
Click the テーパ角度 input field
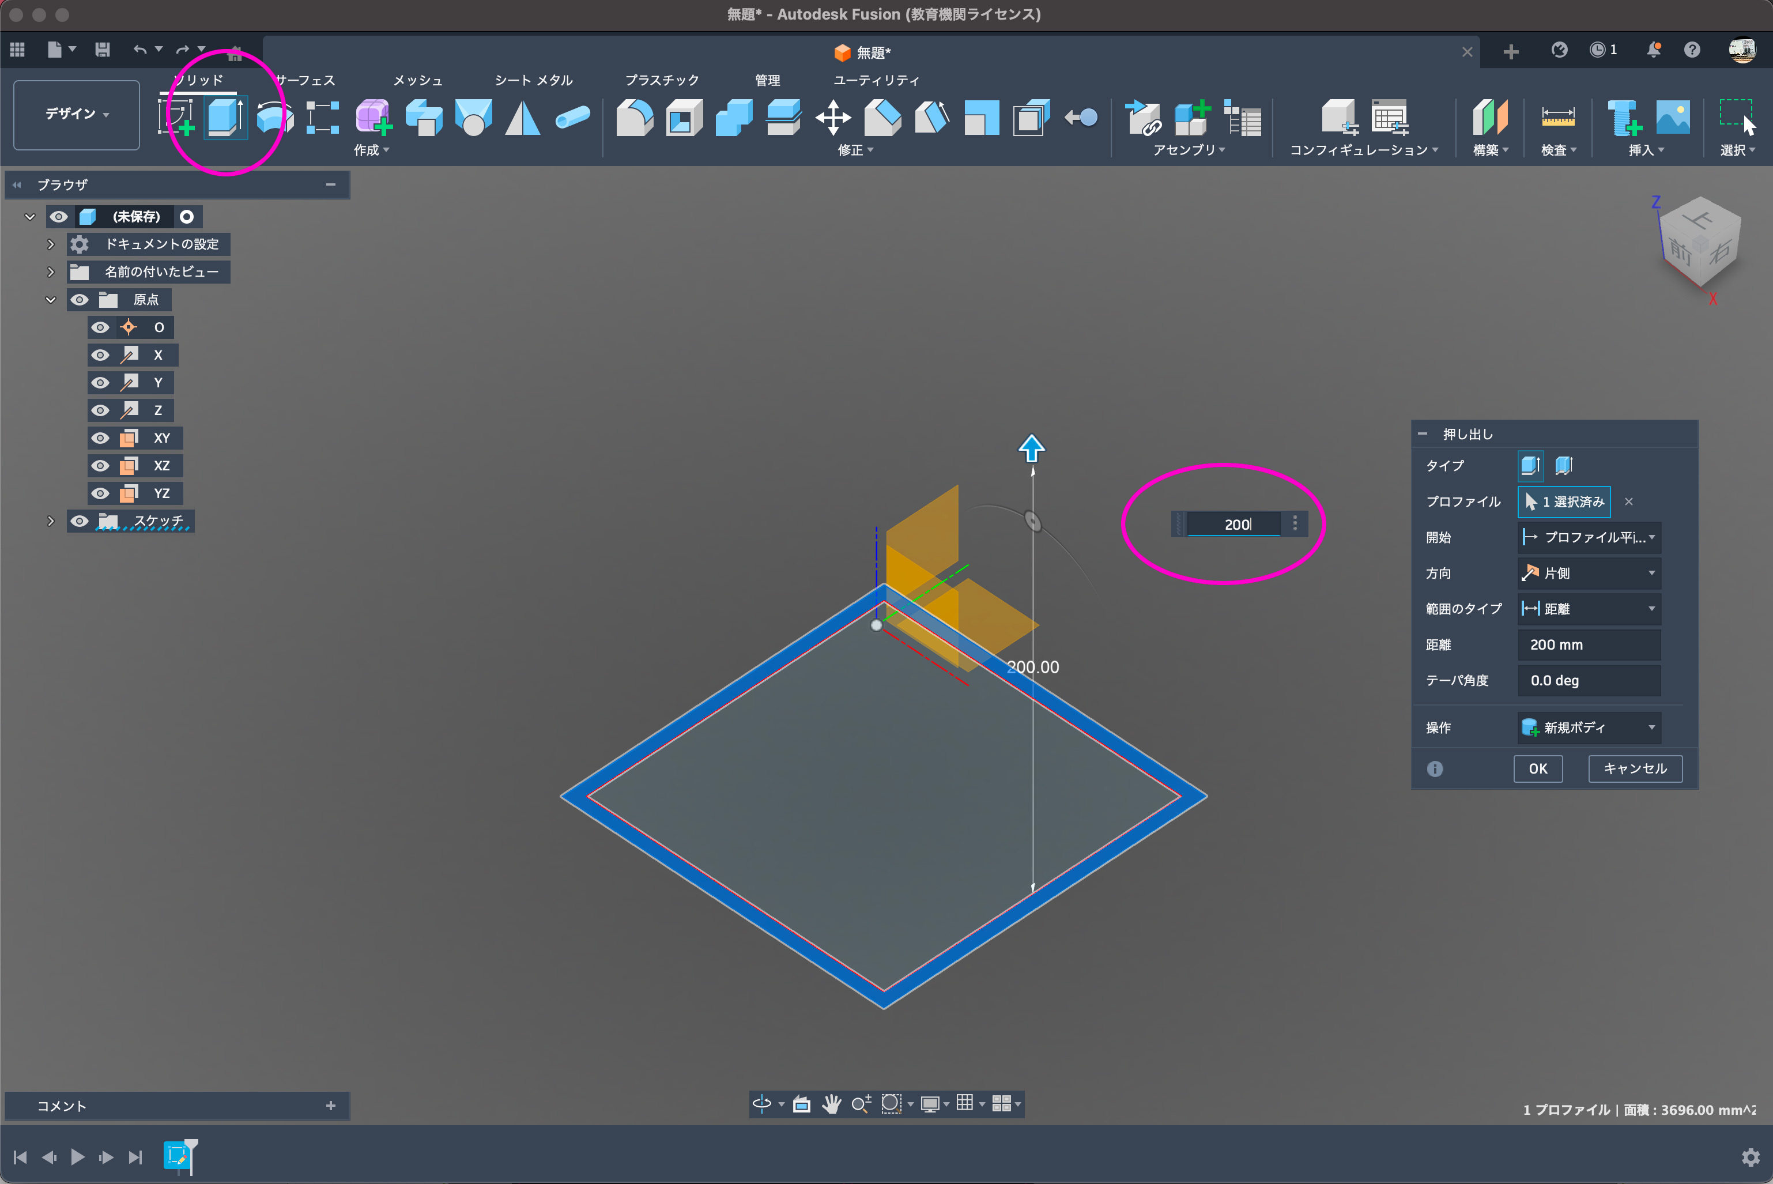click(x=1589, y=680)
